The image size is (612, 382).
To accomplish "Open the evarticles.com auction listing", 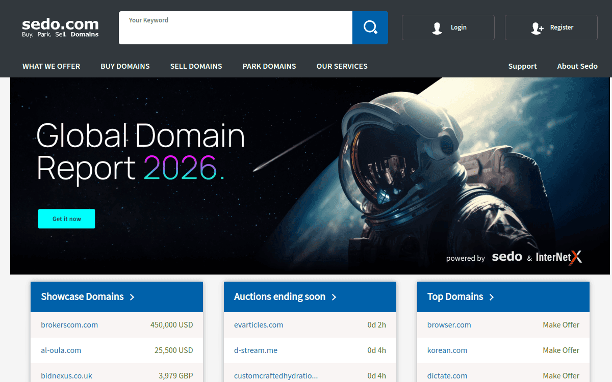I will pyautogui.click(x=259, y=325).
